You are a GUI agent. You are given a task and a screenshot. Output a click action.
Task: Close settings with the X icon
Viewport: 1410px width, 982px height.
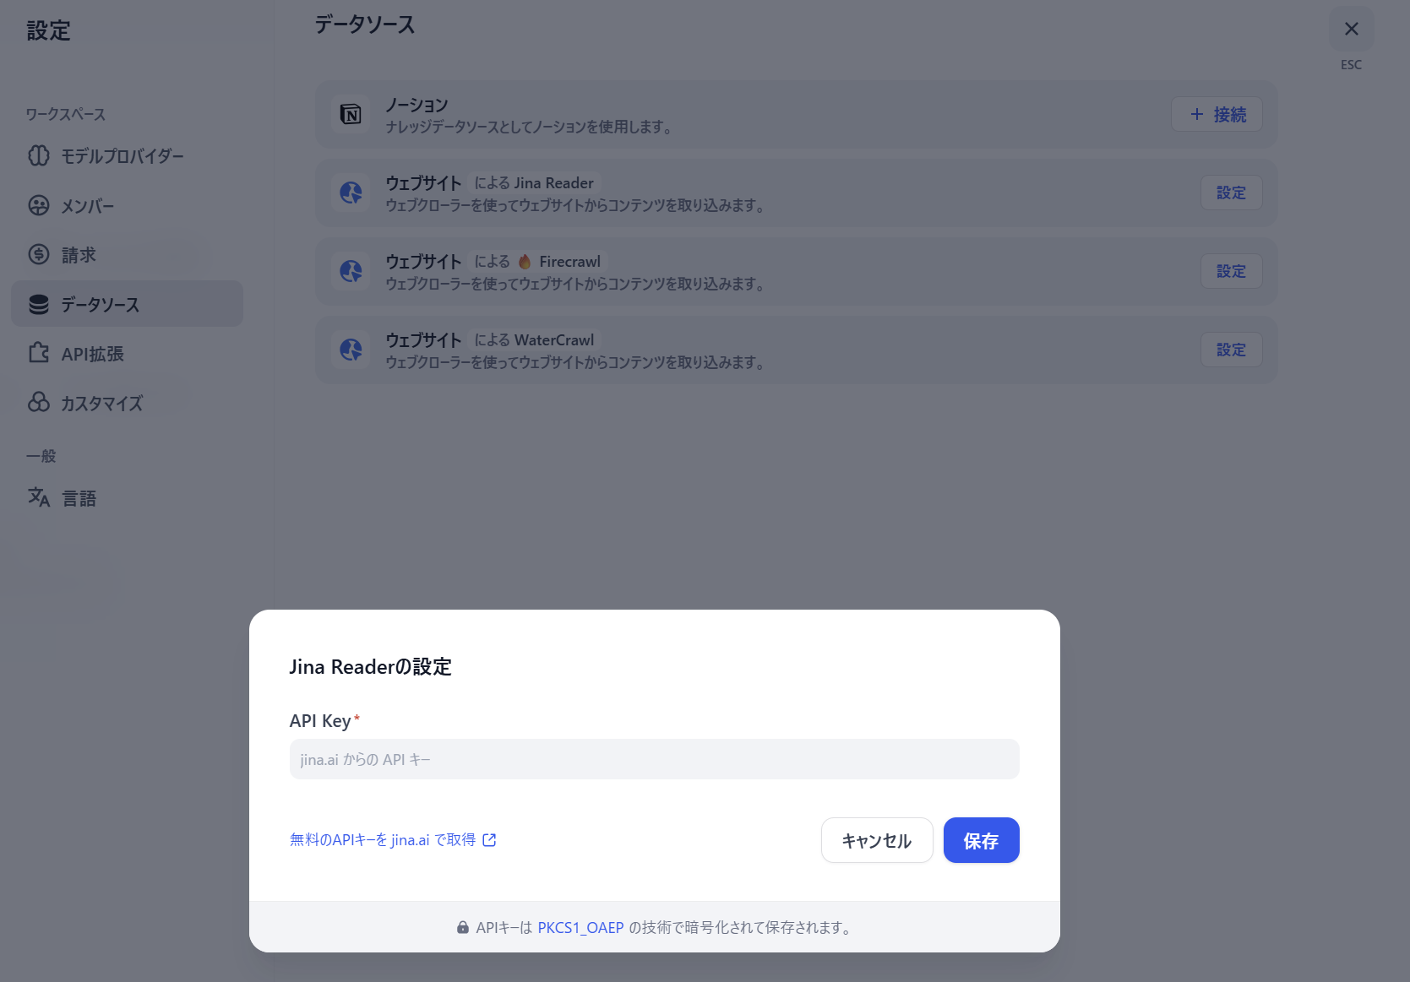click(1352, 29)
